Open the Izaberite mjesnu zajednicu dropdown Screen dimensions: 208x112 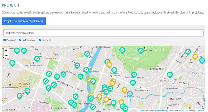pyautogui.click(x=103, y=33)
